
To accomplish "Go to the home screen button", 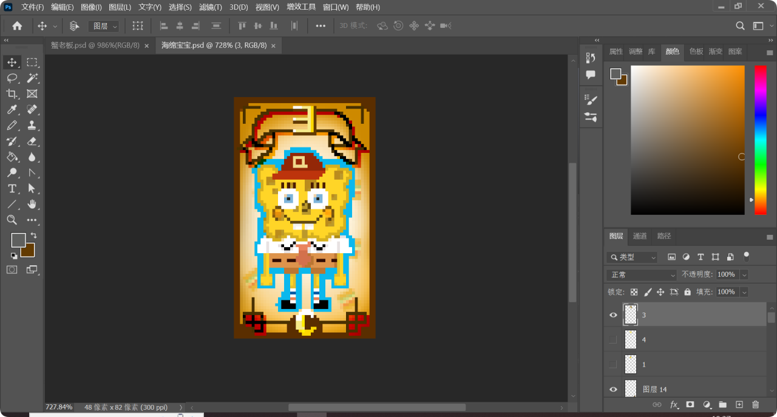I will pyautogui.click(x=17, y=26).
